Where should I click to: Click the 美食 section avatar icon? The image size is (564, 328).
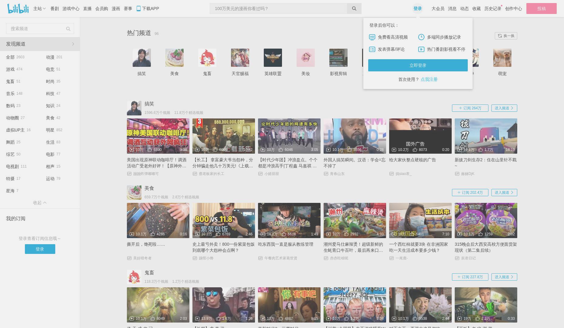[x=134, y=193]
